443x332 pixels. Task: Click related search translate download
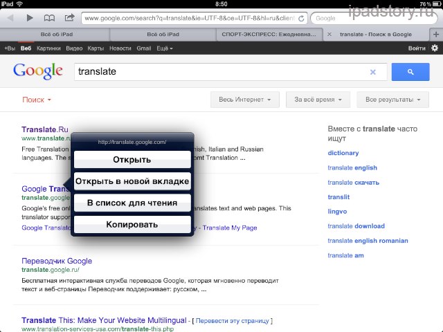click(356, 226)
